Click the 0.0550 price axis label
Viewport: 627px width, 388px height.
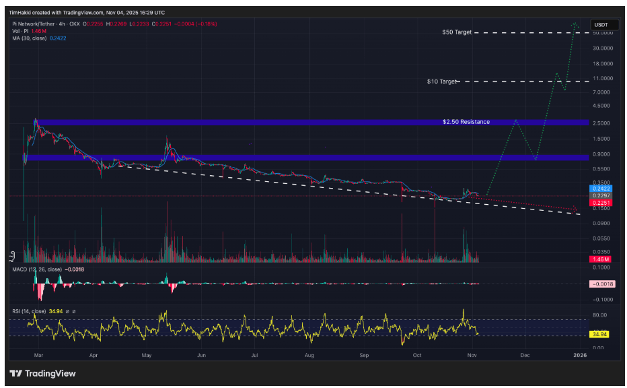point(601,238)
